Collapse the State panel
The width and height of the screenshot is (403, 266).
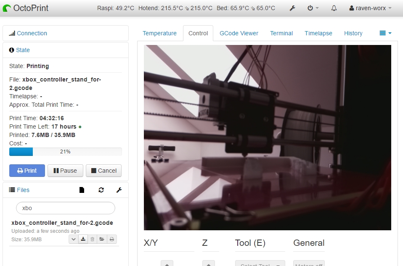(x=23, y=50)
